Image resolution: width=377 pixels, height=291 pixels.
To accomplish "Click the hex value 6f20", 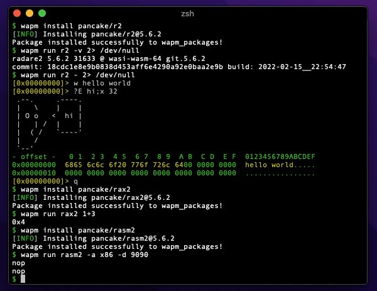I will (117, 165).
